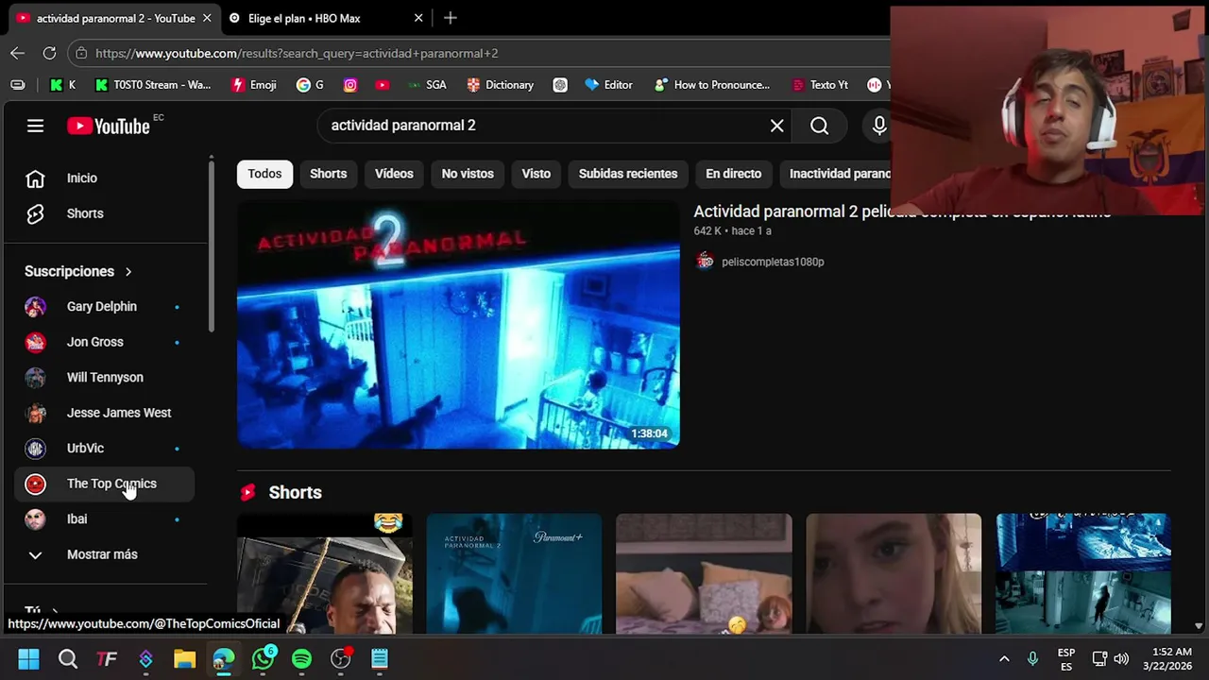Open the Paramount+ Actividad Paranormal 2 short

(x=514, y=574)
